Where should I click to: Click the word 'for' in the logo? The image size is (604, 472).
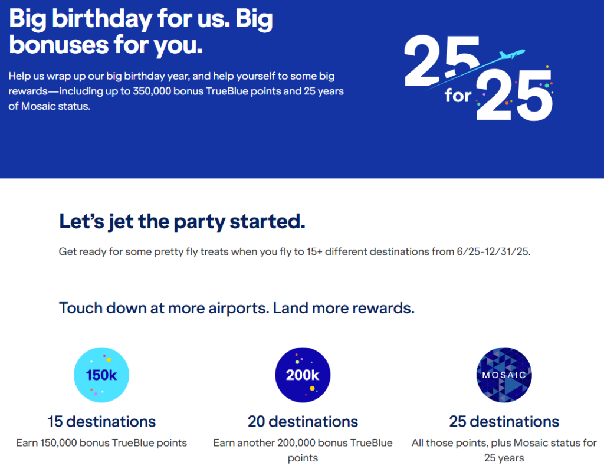(x=458, y=95)
